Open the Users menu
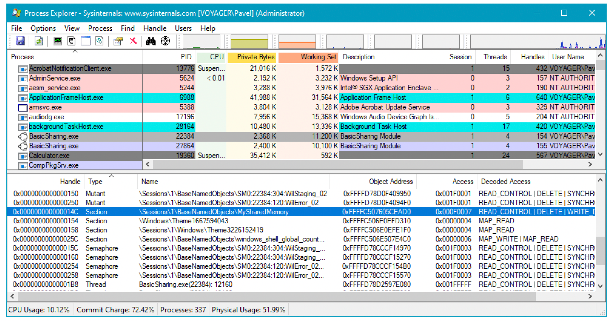Screen dimensions: 609x321 tap(183, 28)
